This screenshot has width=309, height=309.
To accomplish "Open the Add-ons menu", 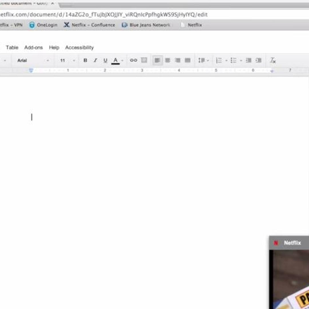I will pyautogui.click(x=33, y=47).
